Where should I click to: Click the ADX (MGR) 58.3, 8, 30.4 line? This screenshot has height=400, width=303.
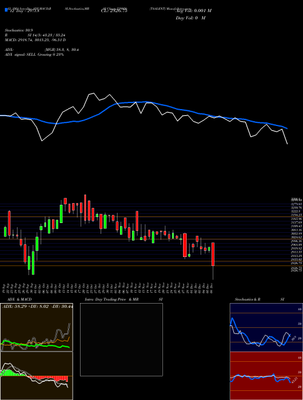[x=42, y=50]
